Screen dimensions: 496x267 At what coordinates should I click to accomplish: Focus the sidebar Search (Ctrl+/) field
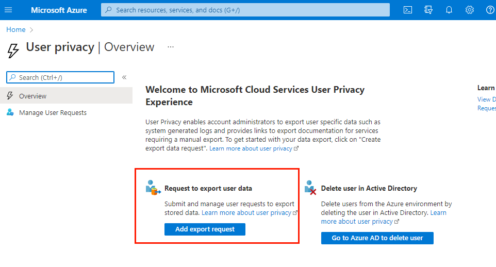60,77
